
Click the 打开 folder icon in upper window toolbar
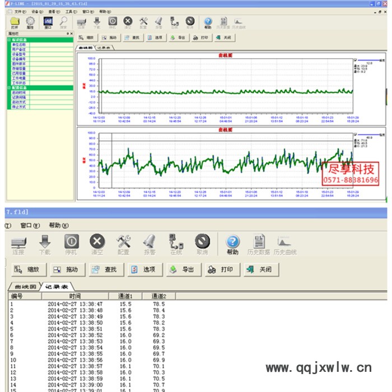[x=15, y=22]
